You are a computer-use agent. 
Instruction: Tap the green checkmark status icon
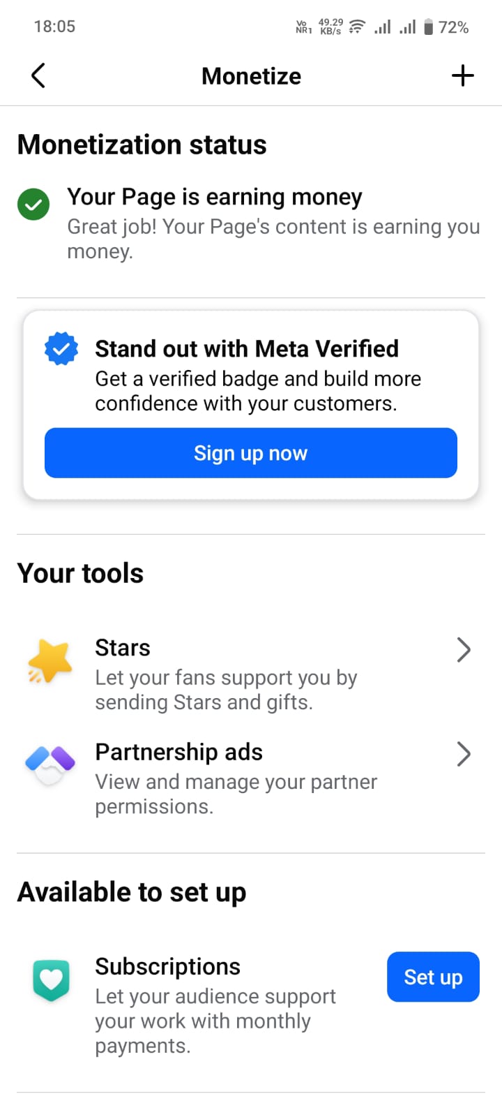[33, 205]
